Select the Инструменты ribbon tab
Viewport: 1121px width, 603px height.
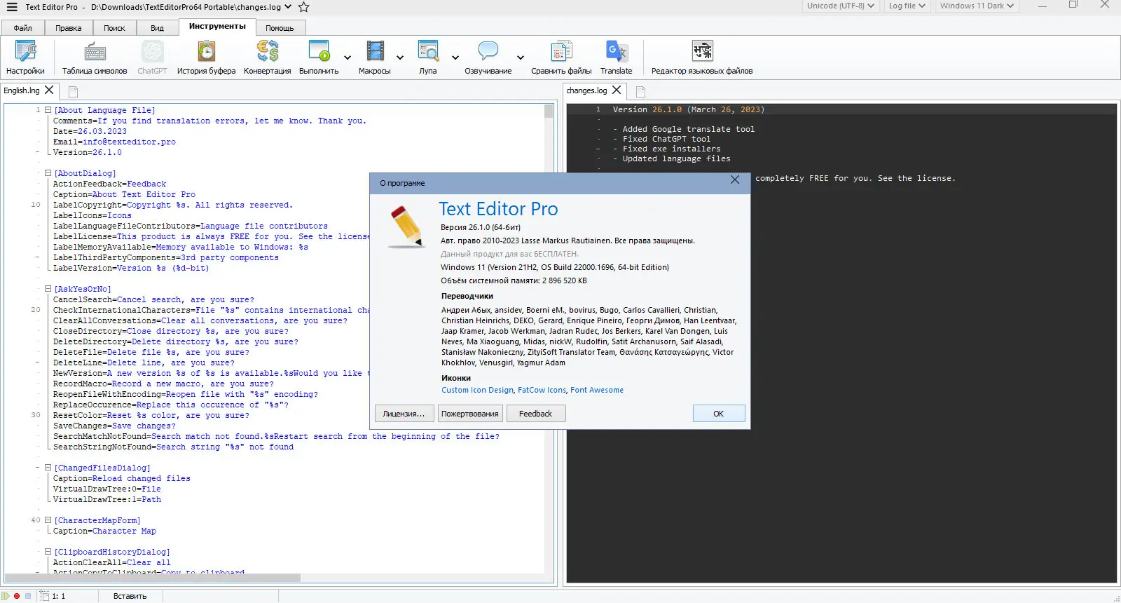tap(217, 27)
